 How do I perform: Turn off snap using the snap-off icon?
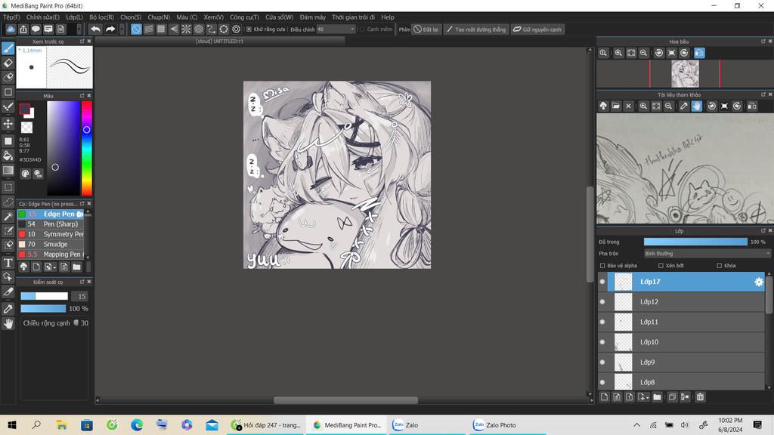pos(136,29)
